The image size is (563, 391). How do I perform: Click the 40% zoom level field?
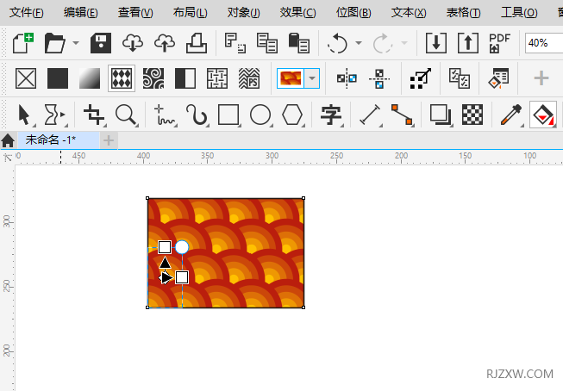point(544,43)
